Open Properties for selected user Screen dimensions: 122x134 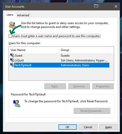pos(103,86)
